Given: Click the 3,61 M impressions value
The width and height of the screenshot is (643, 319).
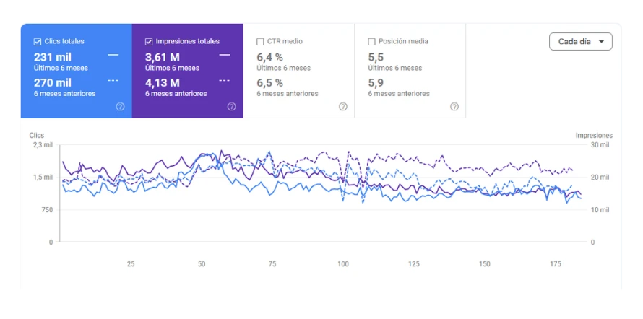Looking at the screenshot, I should coord(163,57).
